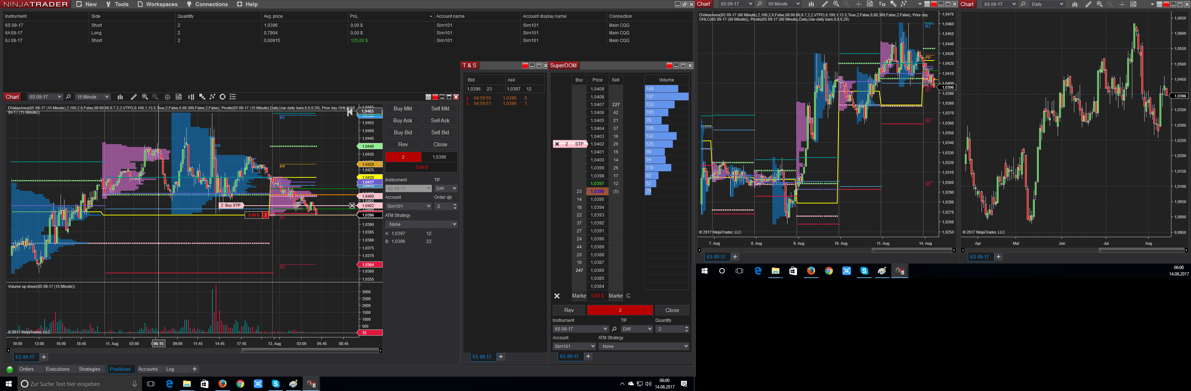Reload data with 15 Minute chart refresh icon

pyautogui.click(x=223, y=97)
